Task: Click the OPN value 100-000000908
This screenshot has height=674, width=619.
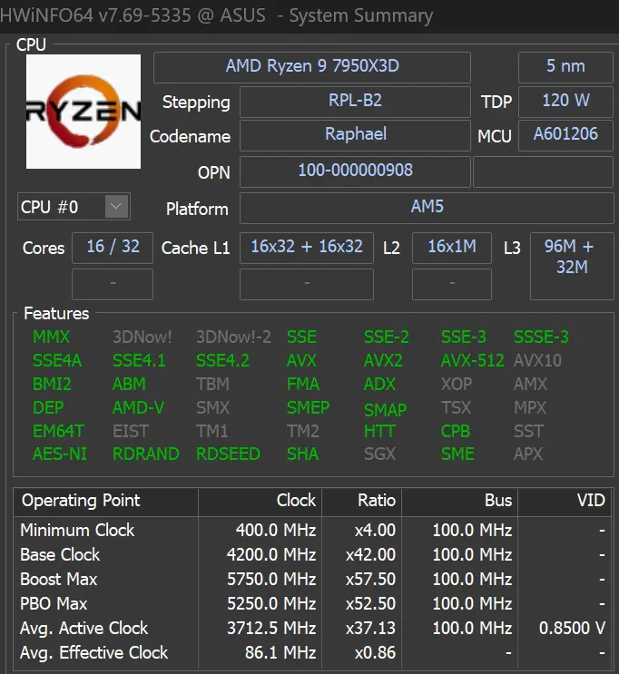Action: pyautogui.click(x=355, y=171)
